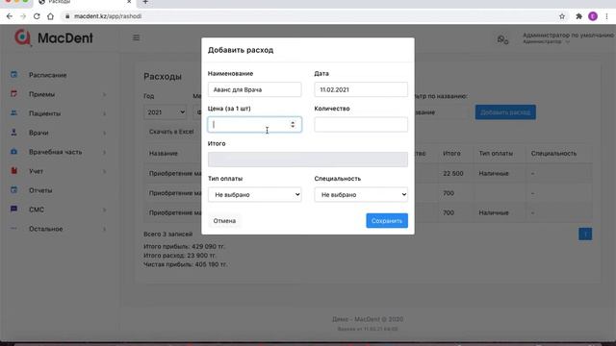The width and height of the screenshot is (616, 346).
Task: Open Chrome three-dot menu
Action: coord(607,16)
